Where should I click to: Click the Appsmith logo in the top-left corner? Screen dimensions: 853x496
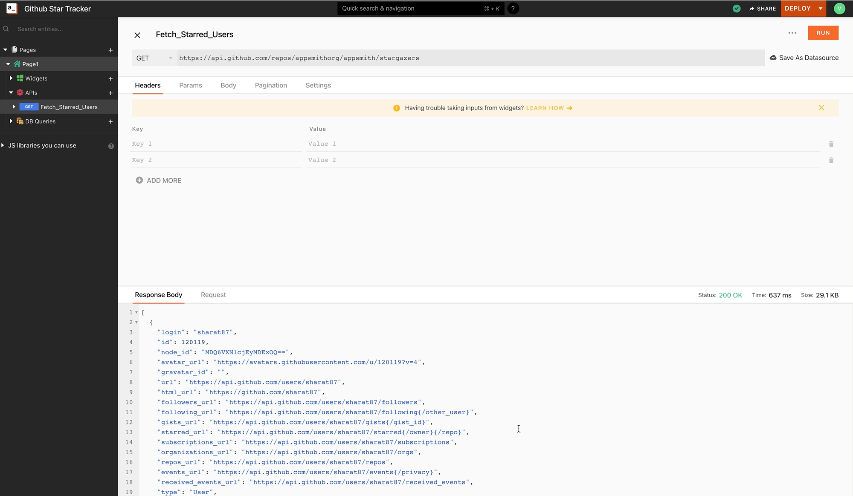pyautogui.click(x=11, y=8)
